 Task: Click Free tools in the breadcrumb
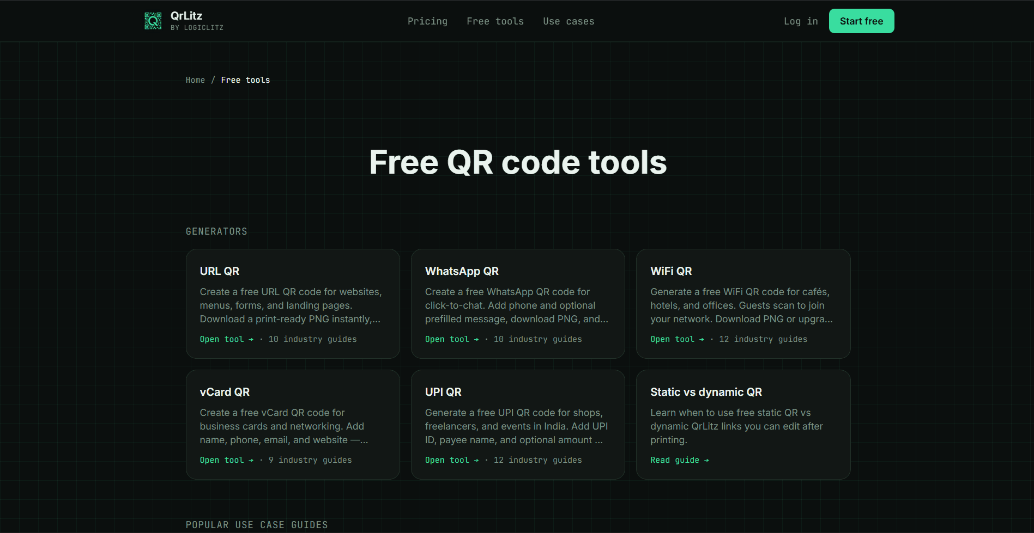tap(245, 80)
